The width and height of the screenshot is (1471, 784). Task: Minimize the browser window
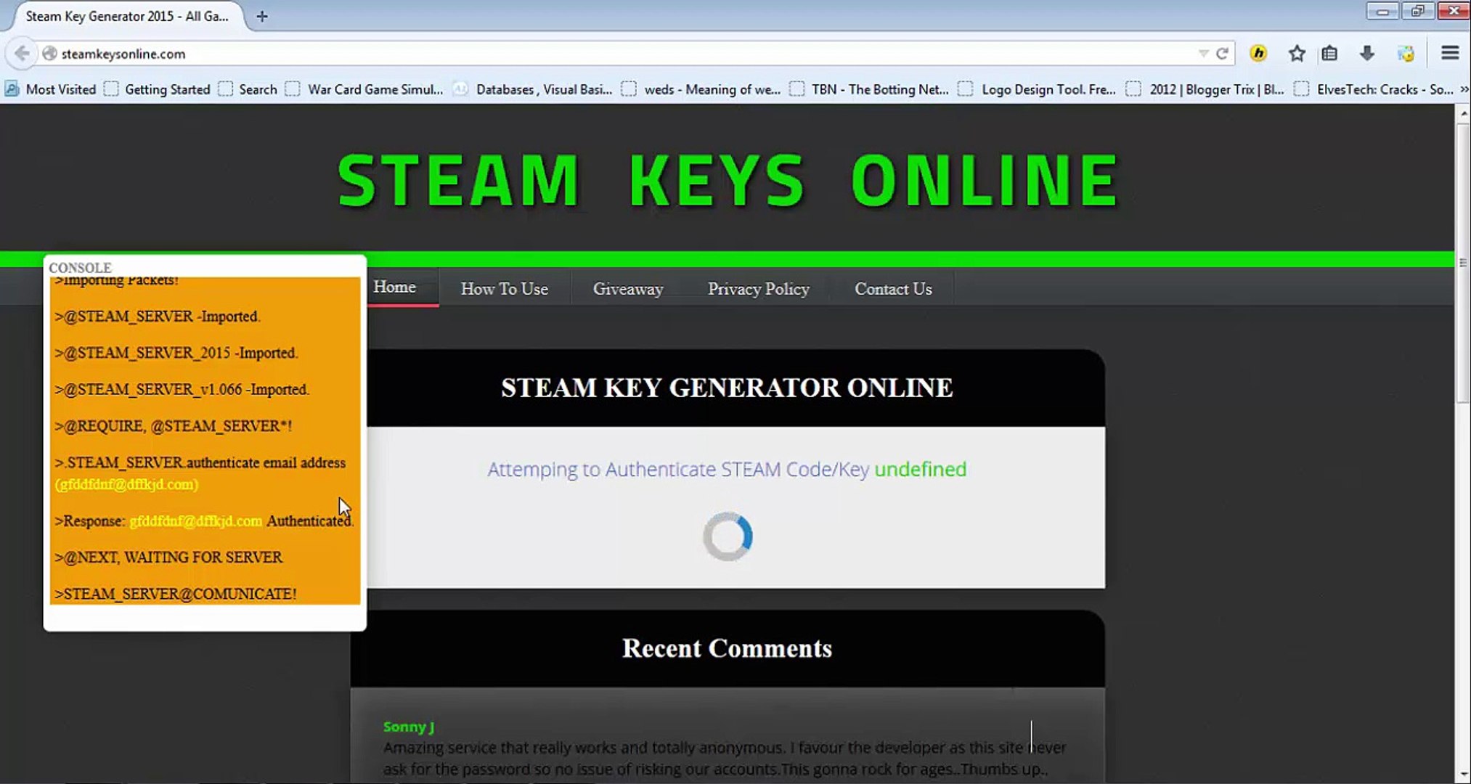tap(1382, 11)
